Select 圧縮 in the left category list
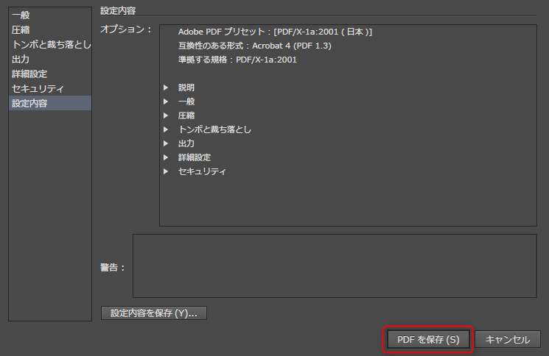This screenshot has height=356, width=549. click(21, 30)
